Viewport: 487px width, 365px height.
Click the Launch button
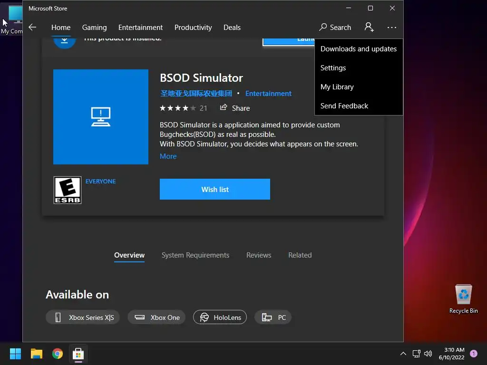(x=289, y=42)
